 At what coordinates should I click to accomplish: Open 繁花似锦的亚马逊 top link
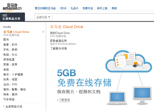45,8
